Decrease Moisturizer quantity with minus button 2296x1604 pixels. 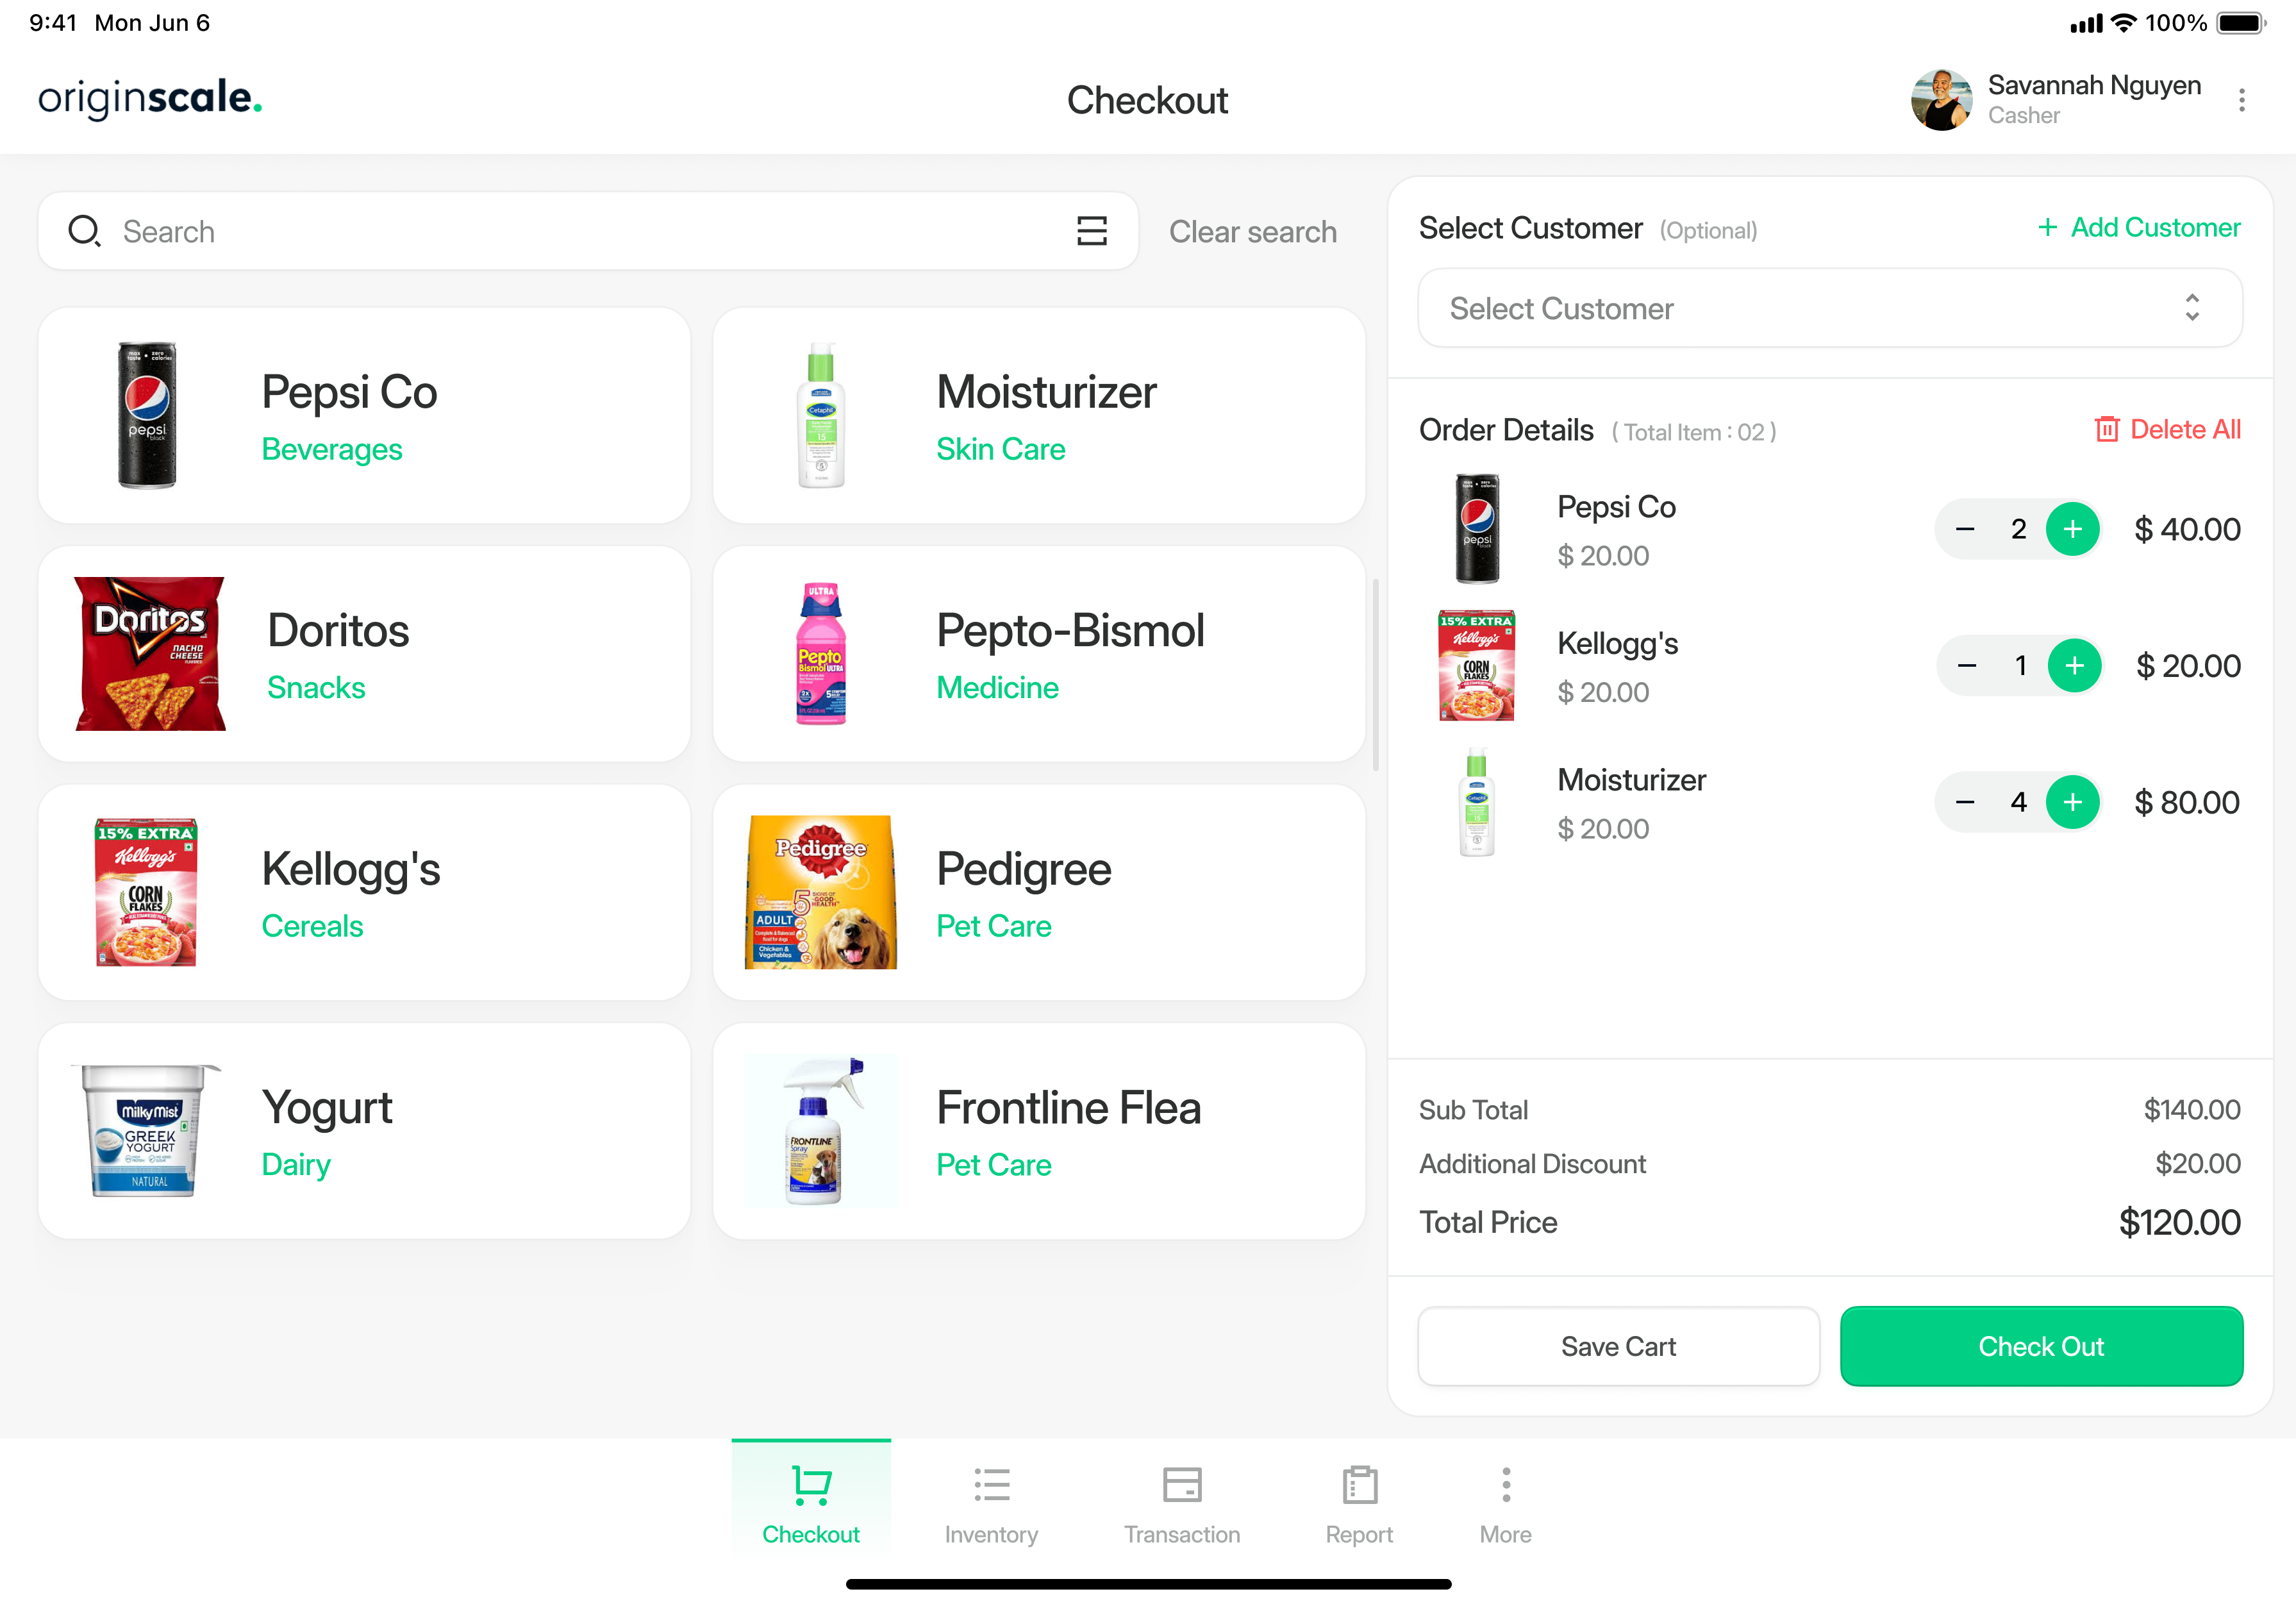tap(1964, 802)
